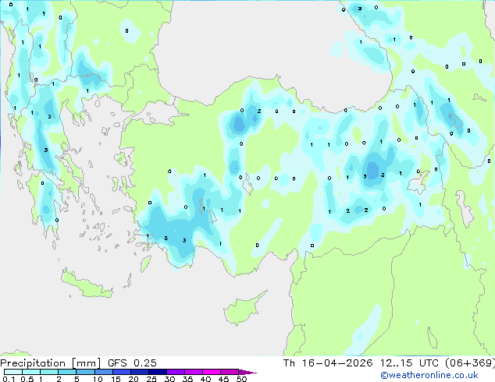The height and width of the screenshot is (382, 495).
Task: Pick the 15–20 mm legend color swatch
Action: pyautogui.click(x=121, y=372)
